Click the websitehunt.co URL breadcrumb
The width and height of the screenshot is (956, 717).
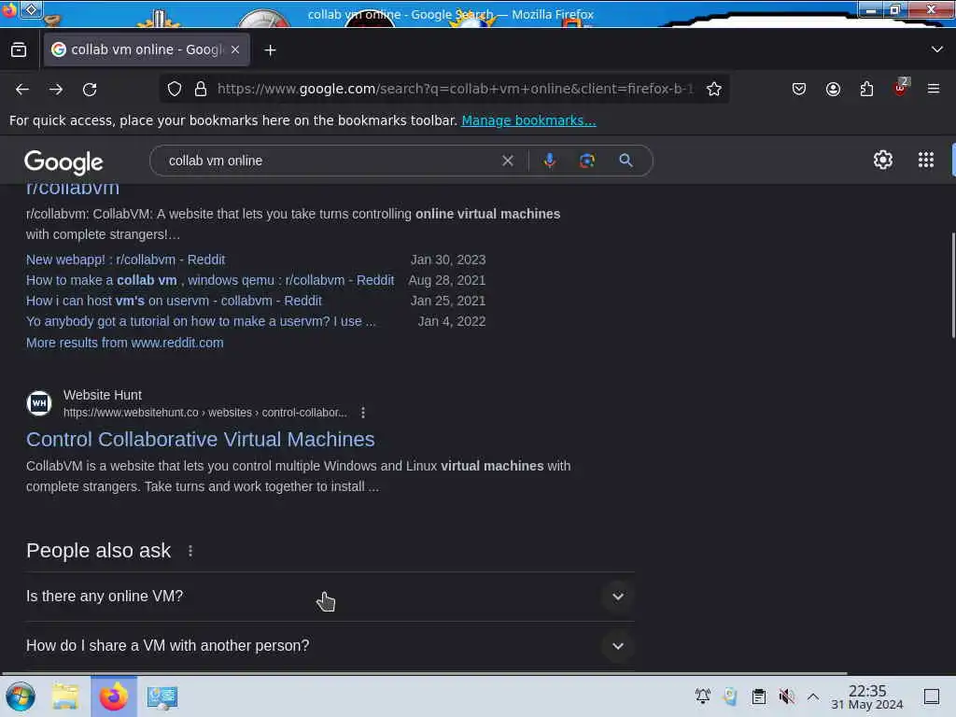point(204,413)
